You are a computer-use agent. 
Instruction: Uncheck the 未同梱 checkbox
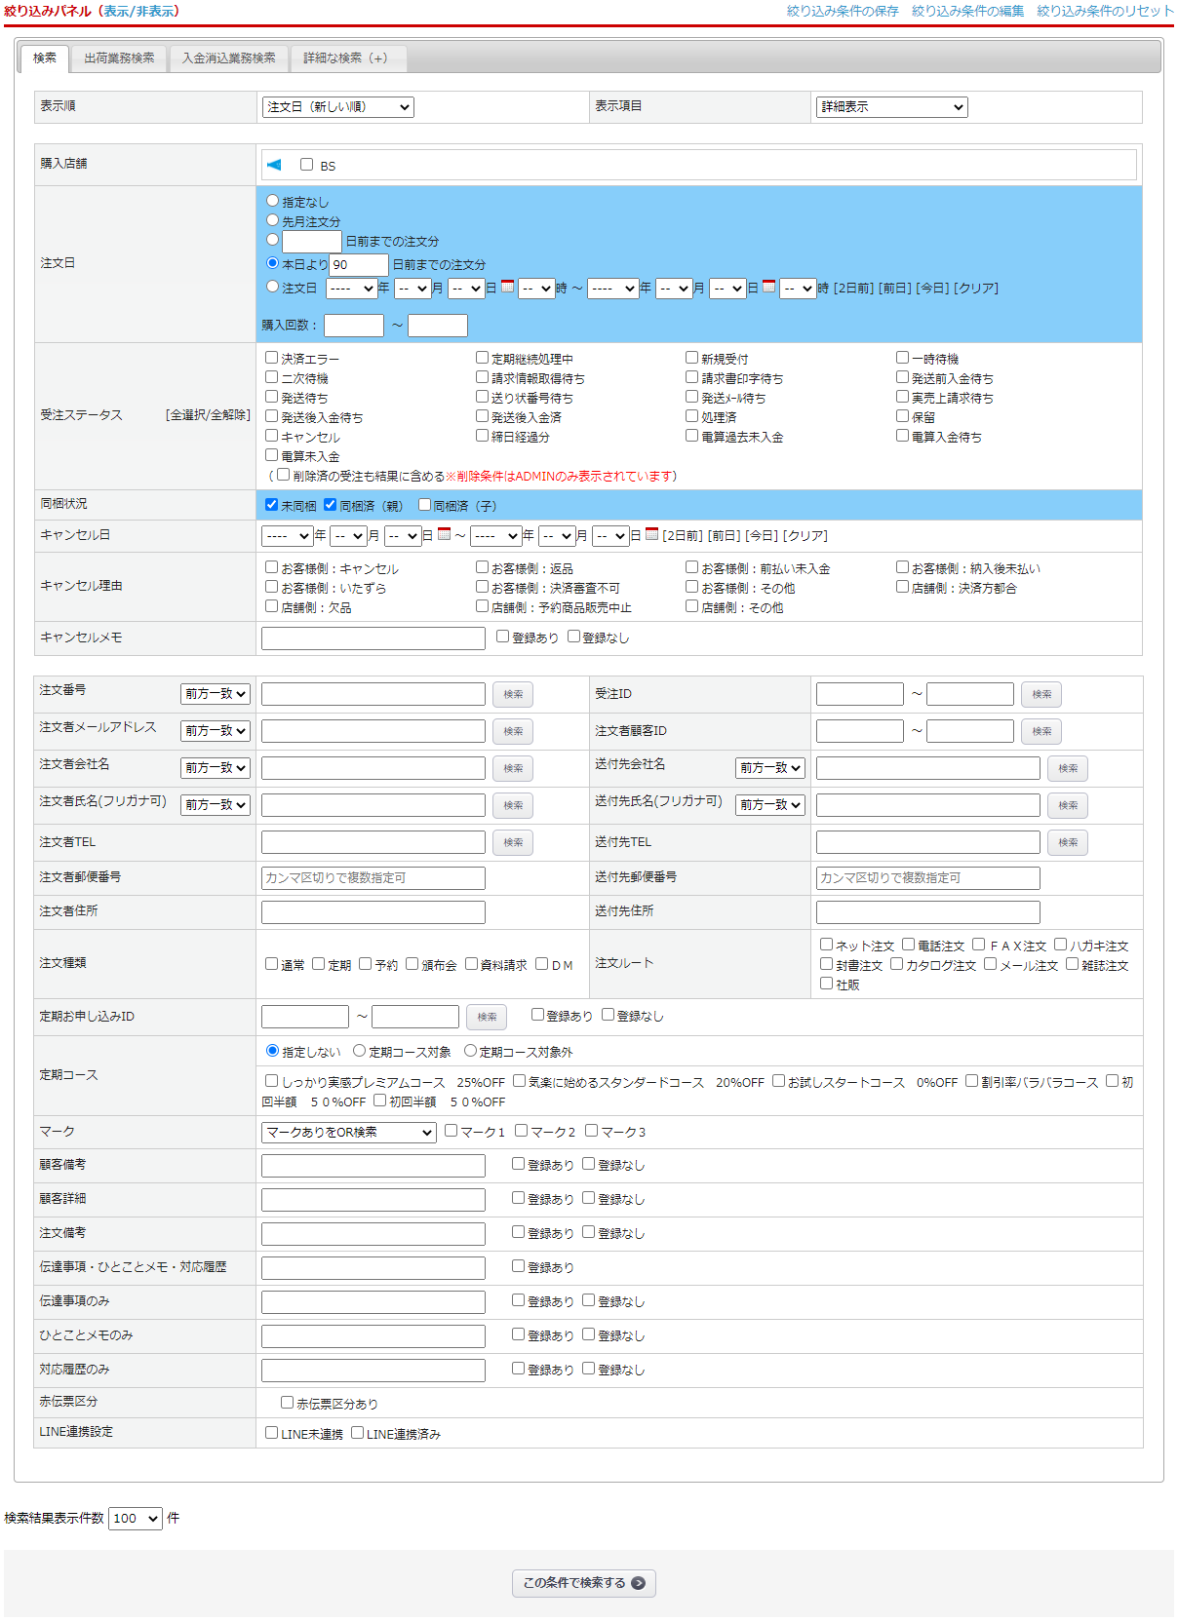click(272, 505)
